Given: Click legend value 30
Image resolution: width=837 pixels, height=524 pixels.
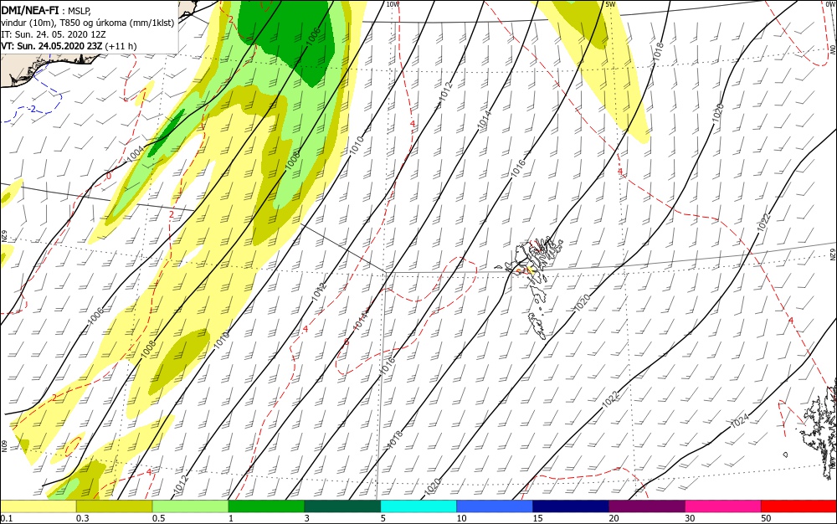Looking at the screenshot, I should click(x=691, y=519).
